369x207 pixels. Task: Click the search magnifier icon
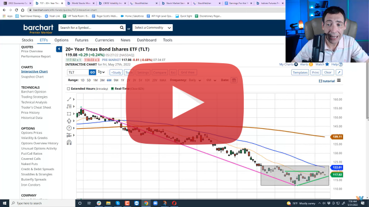pos(122,28)
